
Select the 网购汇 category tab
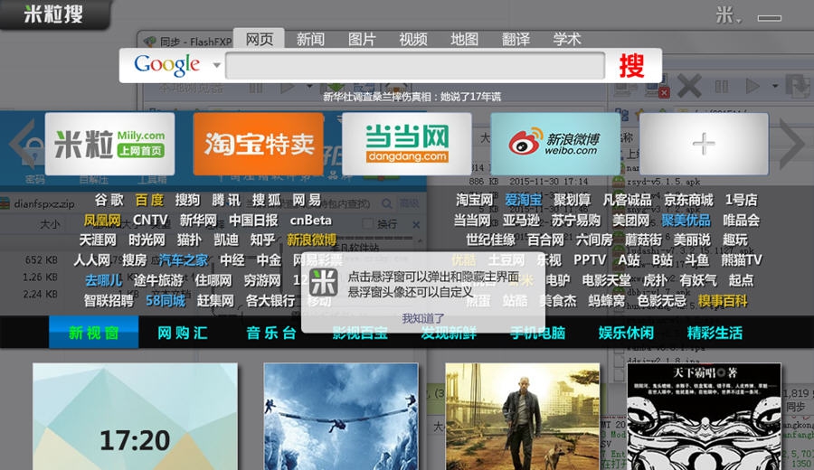[x=182, y=333]
